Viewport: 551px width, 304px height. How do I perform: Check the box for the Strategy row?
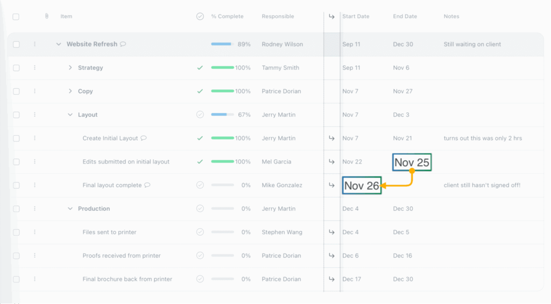click(x=16, y=68)
